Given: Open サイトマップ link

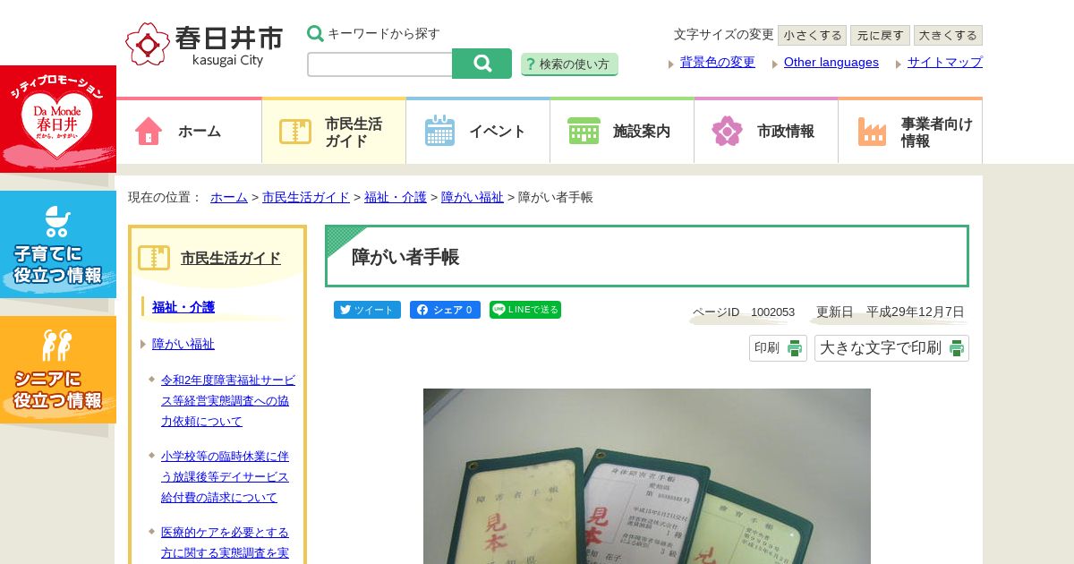Looking at the screenshot, I should pyautogui.click(x=945, y=62).
